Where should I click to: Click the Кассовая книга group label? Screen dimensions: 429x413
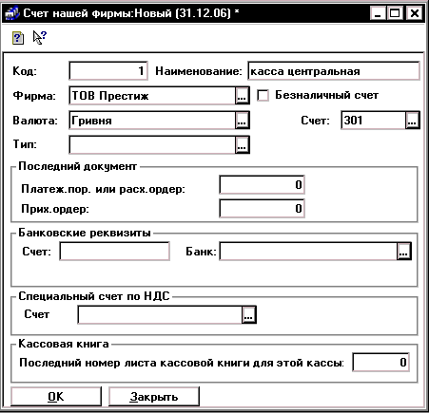64,344
